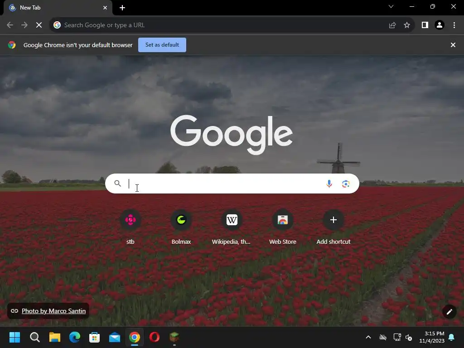This screenshot has width=464, height=348.
Task: Open Chrome three-dot menu
Action: (x=454, y=25)
